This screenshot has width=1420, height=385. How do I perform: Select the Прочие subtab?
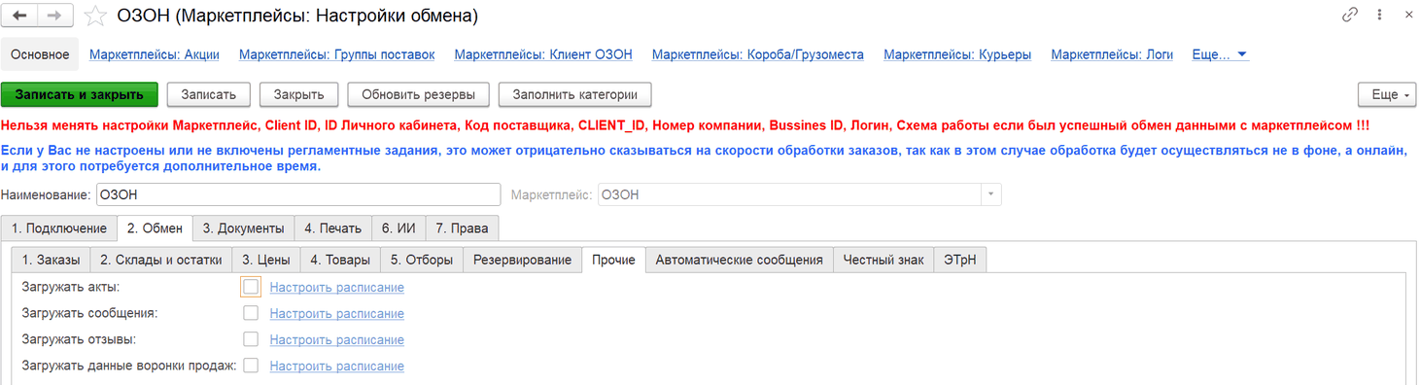tap(613, 260)
